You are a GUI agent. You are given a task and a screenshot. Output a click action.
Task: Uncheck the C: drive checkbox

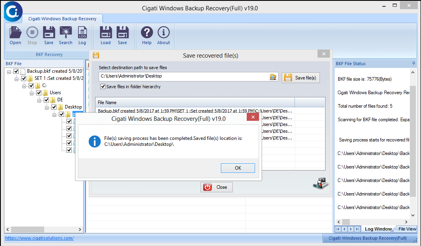click(31, 85)
